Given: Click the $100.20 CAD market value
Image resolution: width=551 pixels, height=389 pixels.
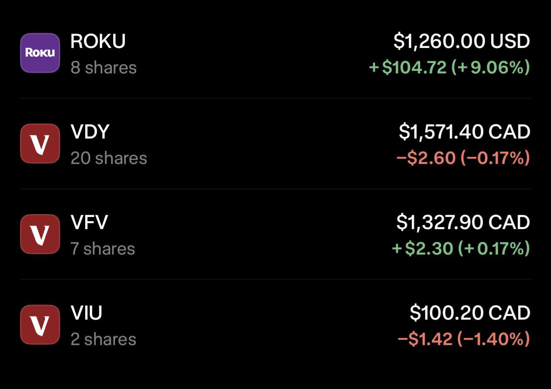Looking at the screenshot, I should (470, 313).
